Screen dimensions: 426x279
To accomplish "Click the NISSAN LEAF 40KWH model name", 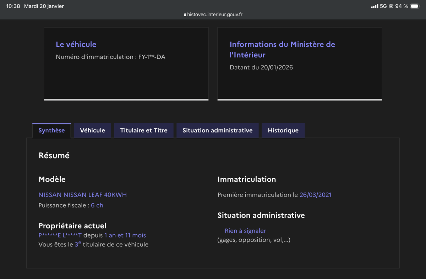I will [82, 195].
